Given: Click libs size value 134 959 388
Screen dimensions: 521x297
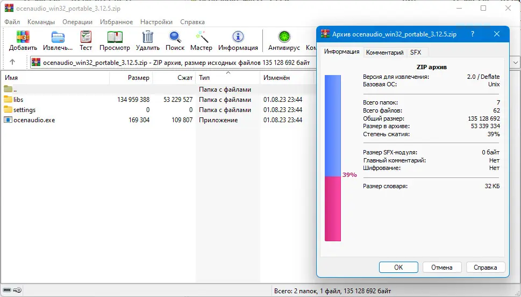Looking at the screenshot, I should click(x=133, y=99).
